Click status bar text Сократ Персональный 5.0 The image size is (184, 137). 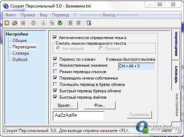(x=30, y=131)
